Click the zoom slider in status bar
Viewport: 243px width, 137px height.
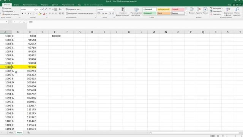click(235, 136)
